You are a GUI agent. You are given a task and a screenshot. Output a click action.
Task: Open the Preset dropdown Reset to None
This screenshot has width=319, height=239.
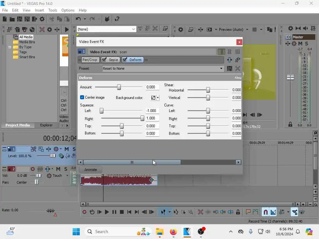pos(221,68)
